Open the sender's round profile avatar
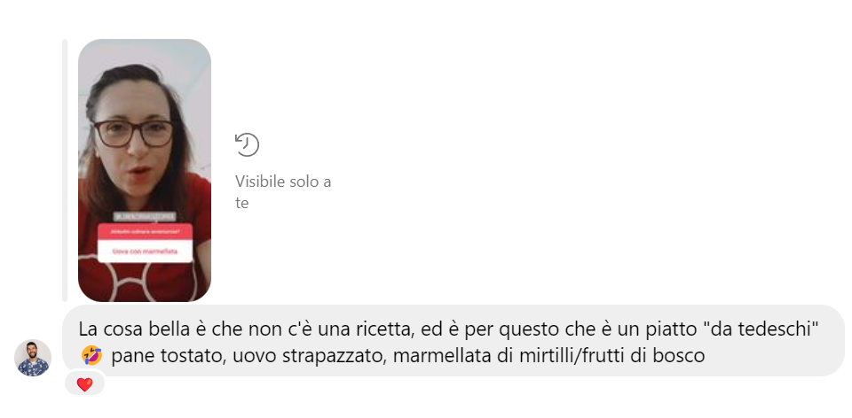852x418 pixels. point(33,358)
